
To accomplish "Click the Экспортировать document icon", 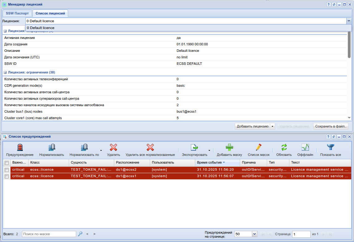I will pos(194,148).
